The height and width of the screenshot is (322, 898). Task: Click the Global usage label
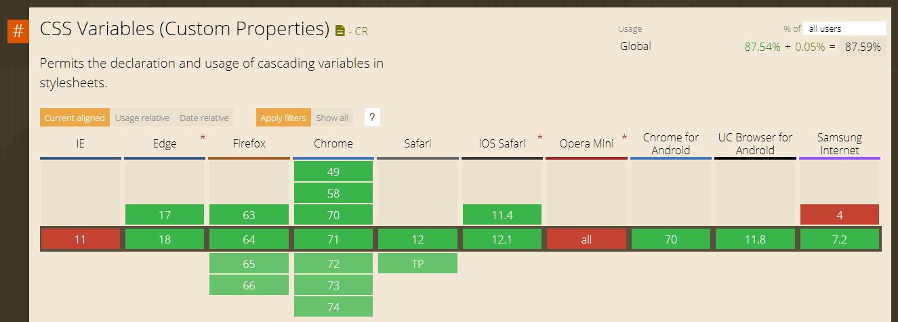(635, 46)
